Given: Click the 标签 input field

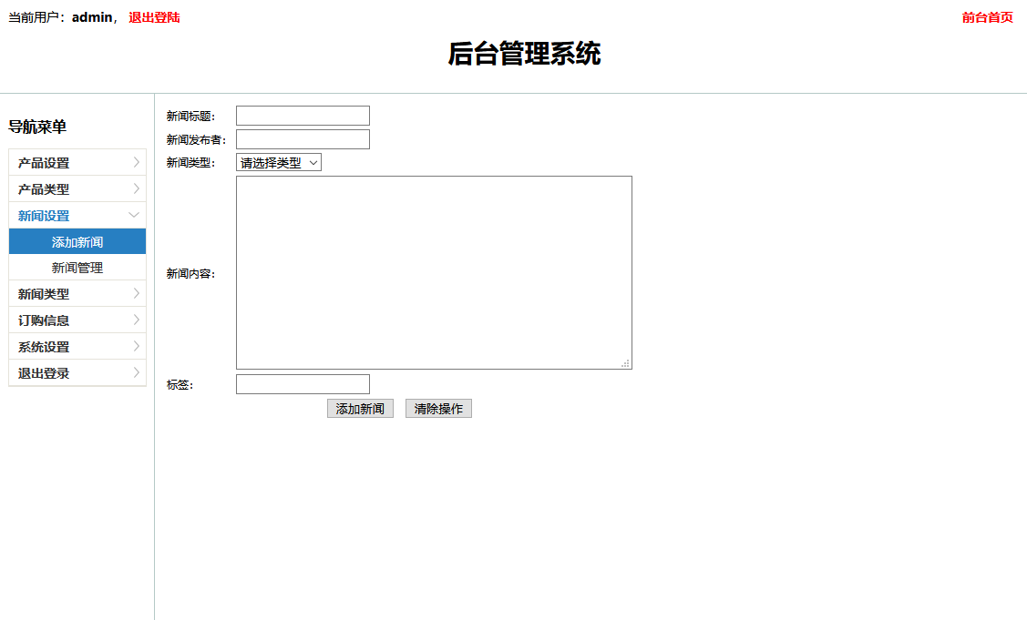Looking at the screenshot, I should (303, 384).
